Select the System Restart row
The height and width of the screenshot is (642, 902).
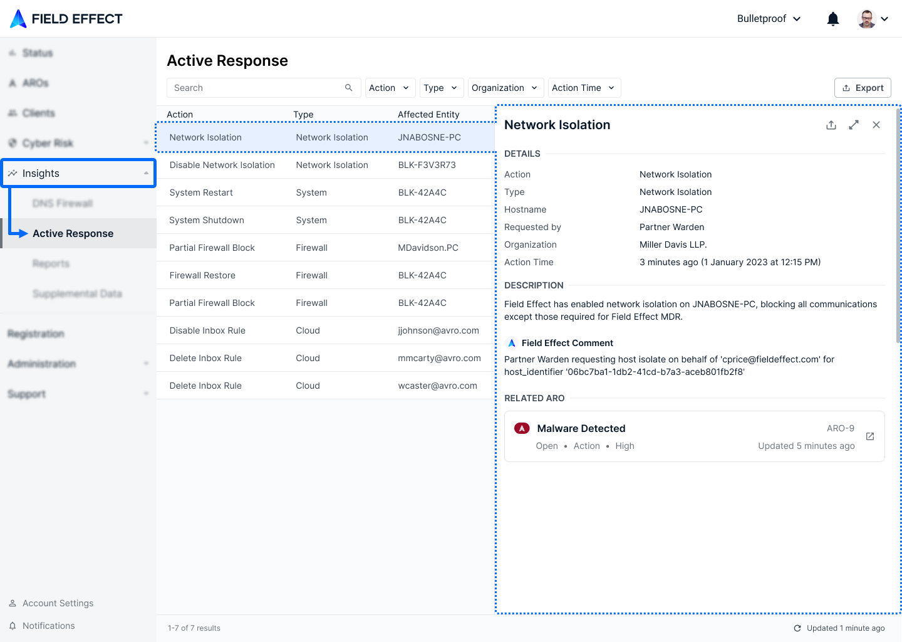tap(326, 192)
